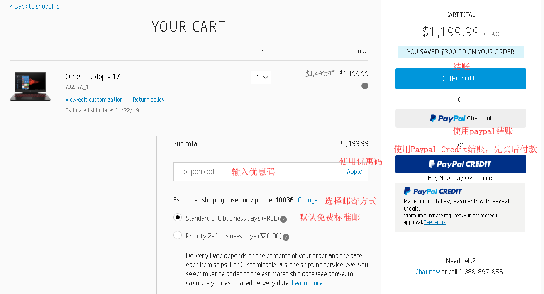Change the shipping zip code
544x294 pixels.
coord(308,200)
